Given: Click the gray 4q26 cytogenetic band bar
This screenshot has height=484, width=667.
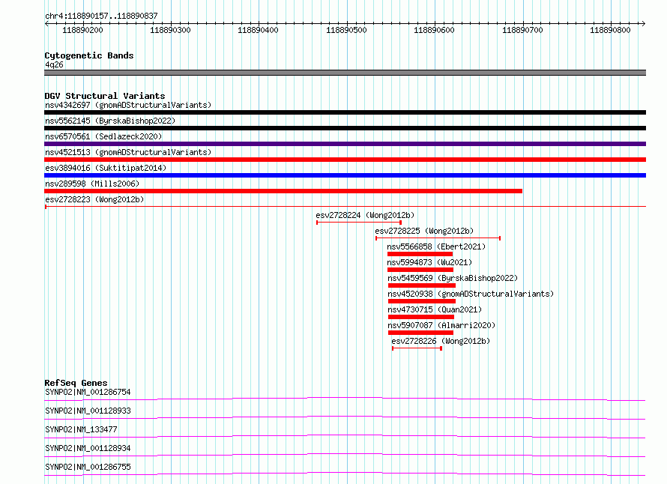Looking at the screenshot, I should point(345,73).
